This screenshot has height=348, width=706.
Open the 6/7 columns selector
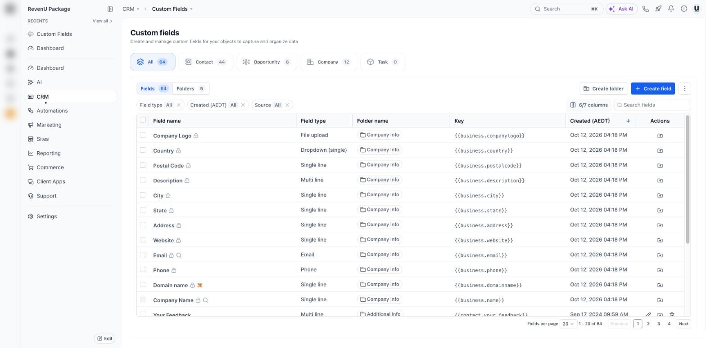588,105
